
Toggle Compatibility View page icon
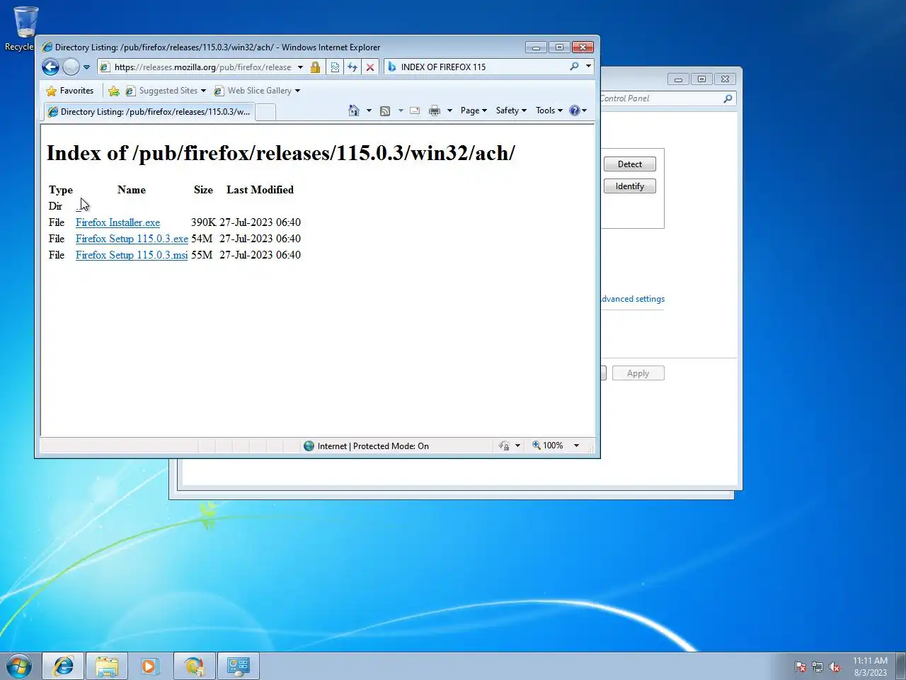(335, 67)
